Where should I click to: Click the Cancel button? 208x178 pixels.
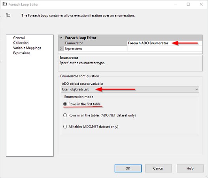159,169
